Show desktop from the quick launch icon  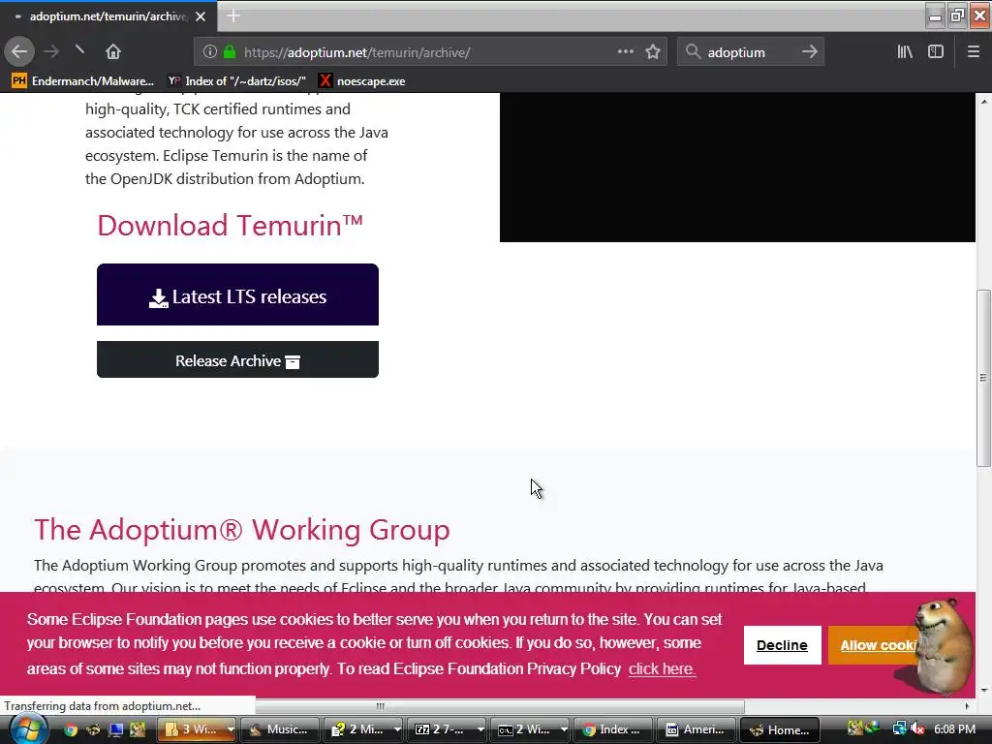pos(115,729)
